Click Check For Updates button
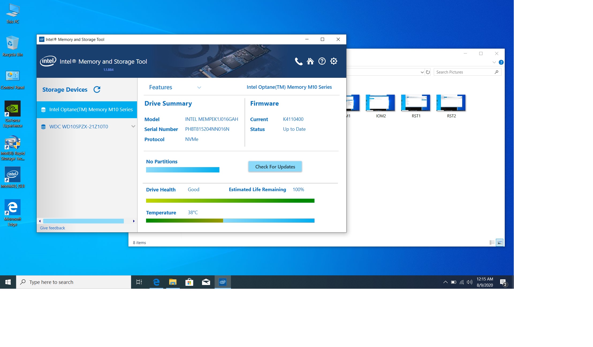 275,167
